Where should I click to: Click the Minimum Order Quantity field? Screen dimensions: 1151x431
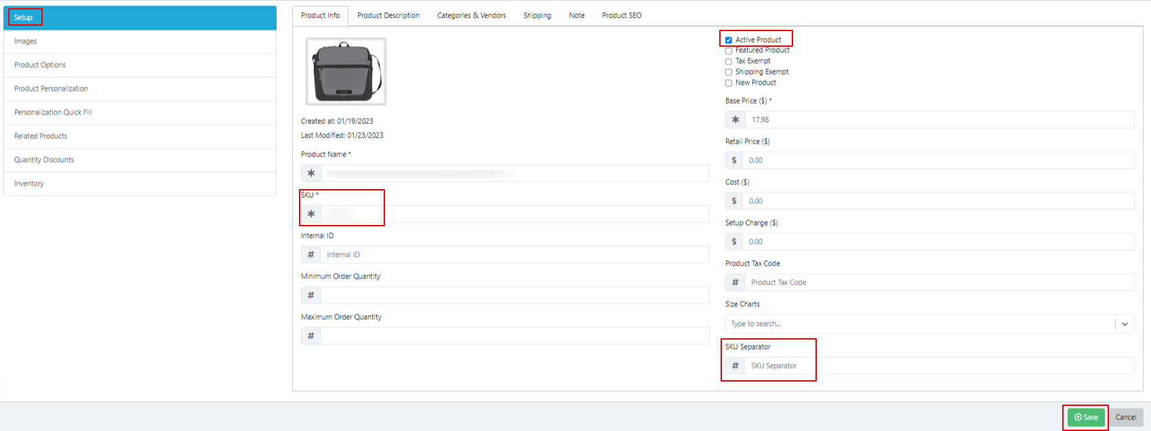[514, 295]
